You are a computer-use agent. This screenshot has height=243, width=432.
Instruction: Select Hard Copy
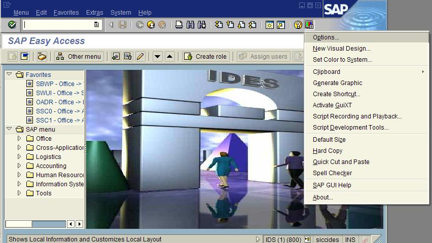point(367,151)
